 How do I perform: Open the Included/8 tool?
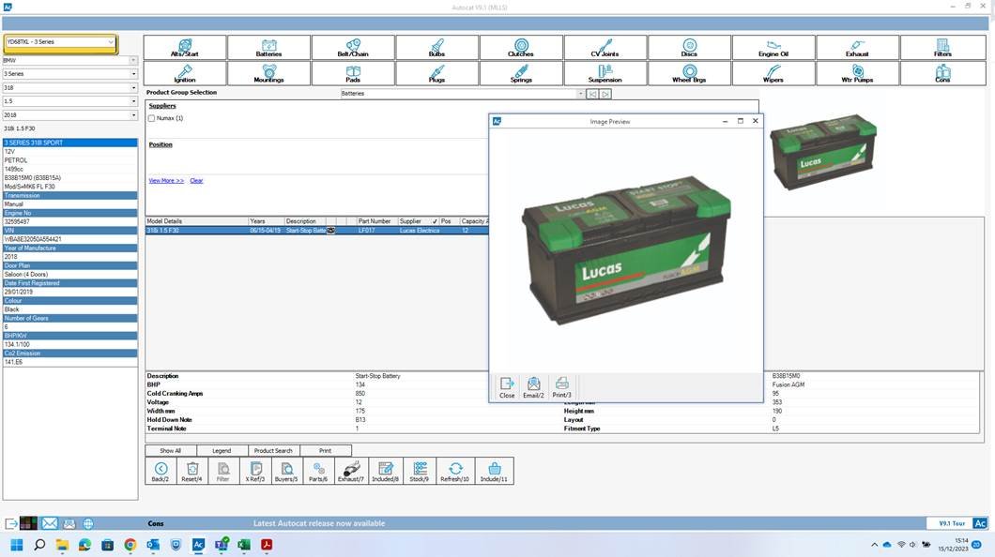385,472
